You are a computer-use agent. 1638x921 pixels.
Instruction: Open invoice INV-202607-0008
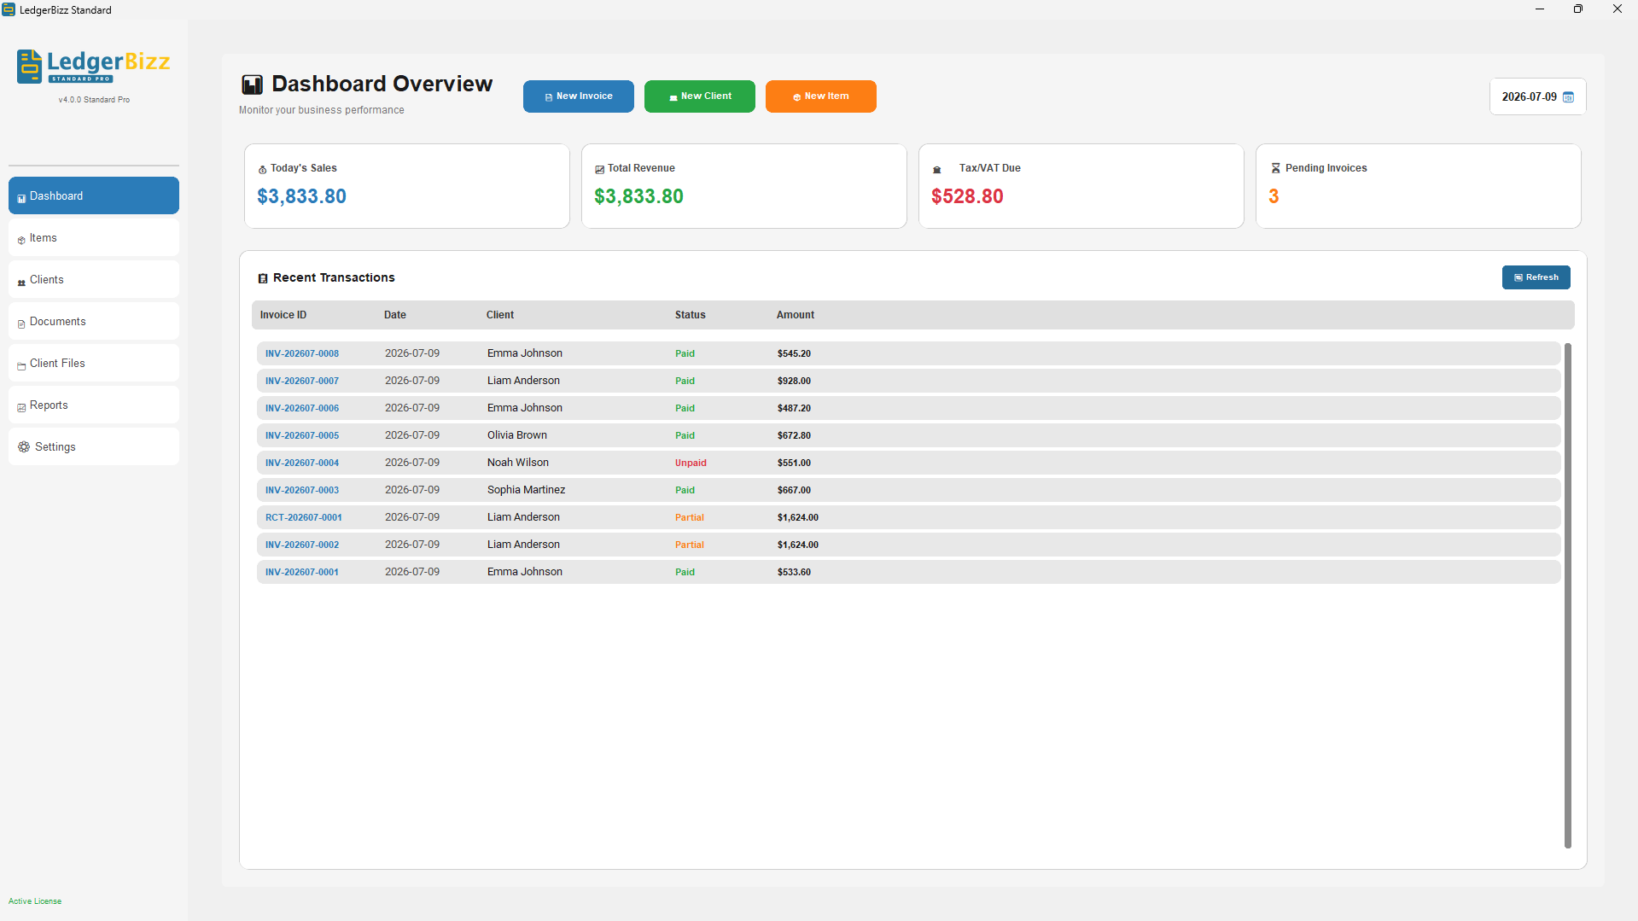pyautogui.click(x=302, y=353)
